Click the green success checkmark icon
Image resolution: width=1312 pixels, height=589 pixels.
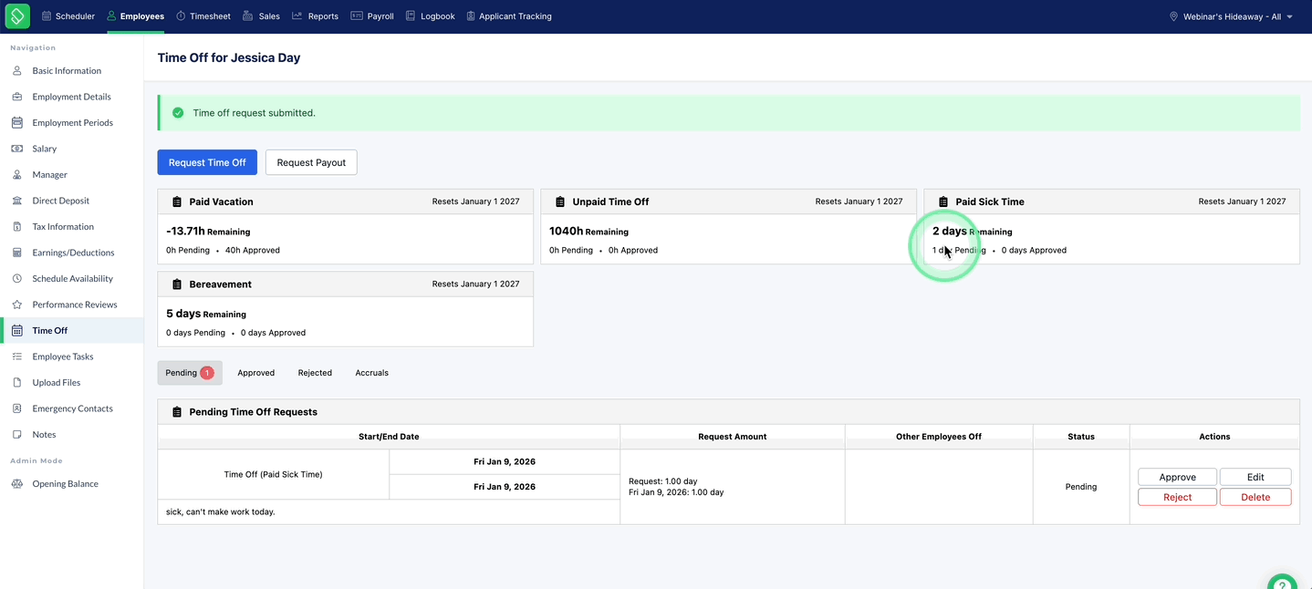click(x=178, y=113)
